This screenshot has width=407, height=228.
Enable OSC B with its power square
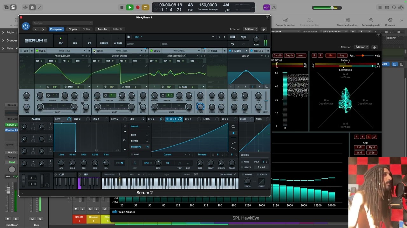point(94,51)
